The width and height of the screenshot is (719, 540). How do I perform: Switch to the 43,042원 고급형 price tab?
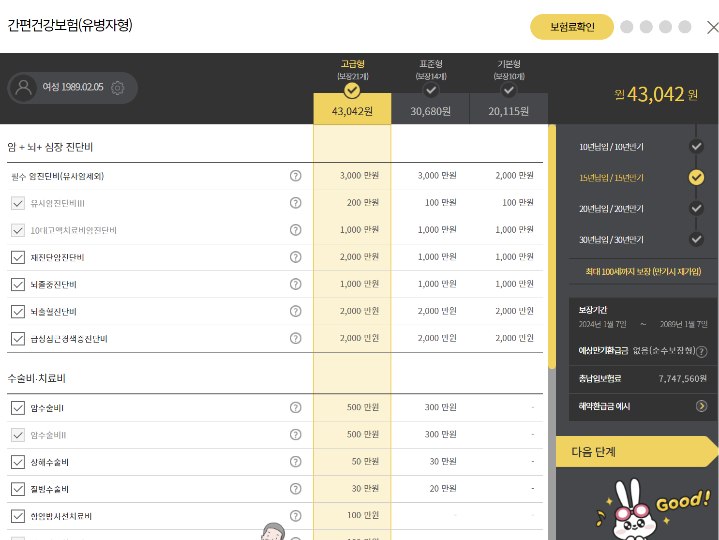click(352, 109)
